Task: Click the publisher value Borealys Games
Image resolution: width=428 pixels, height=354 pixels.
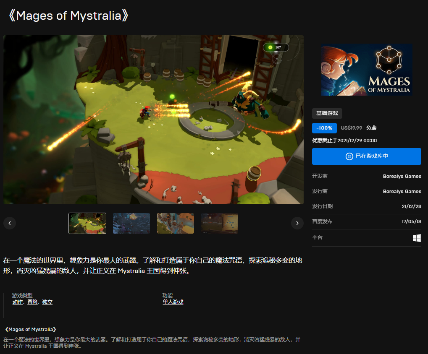Action: tap(402, 191)
